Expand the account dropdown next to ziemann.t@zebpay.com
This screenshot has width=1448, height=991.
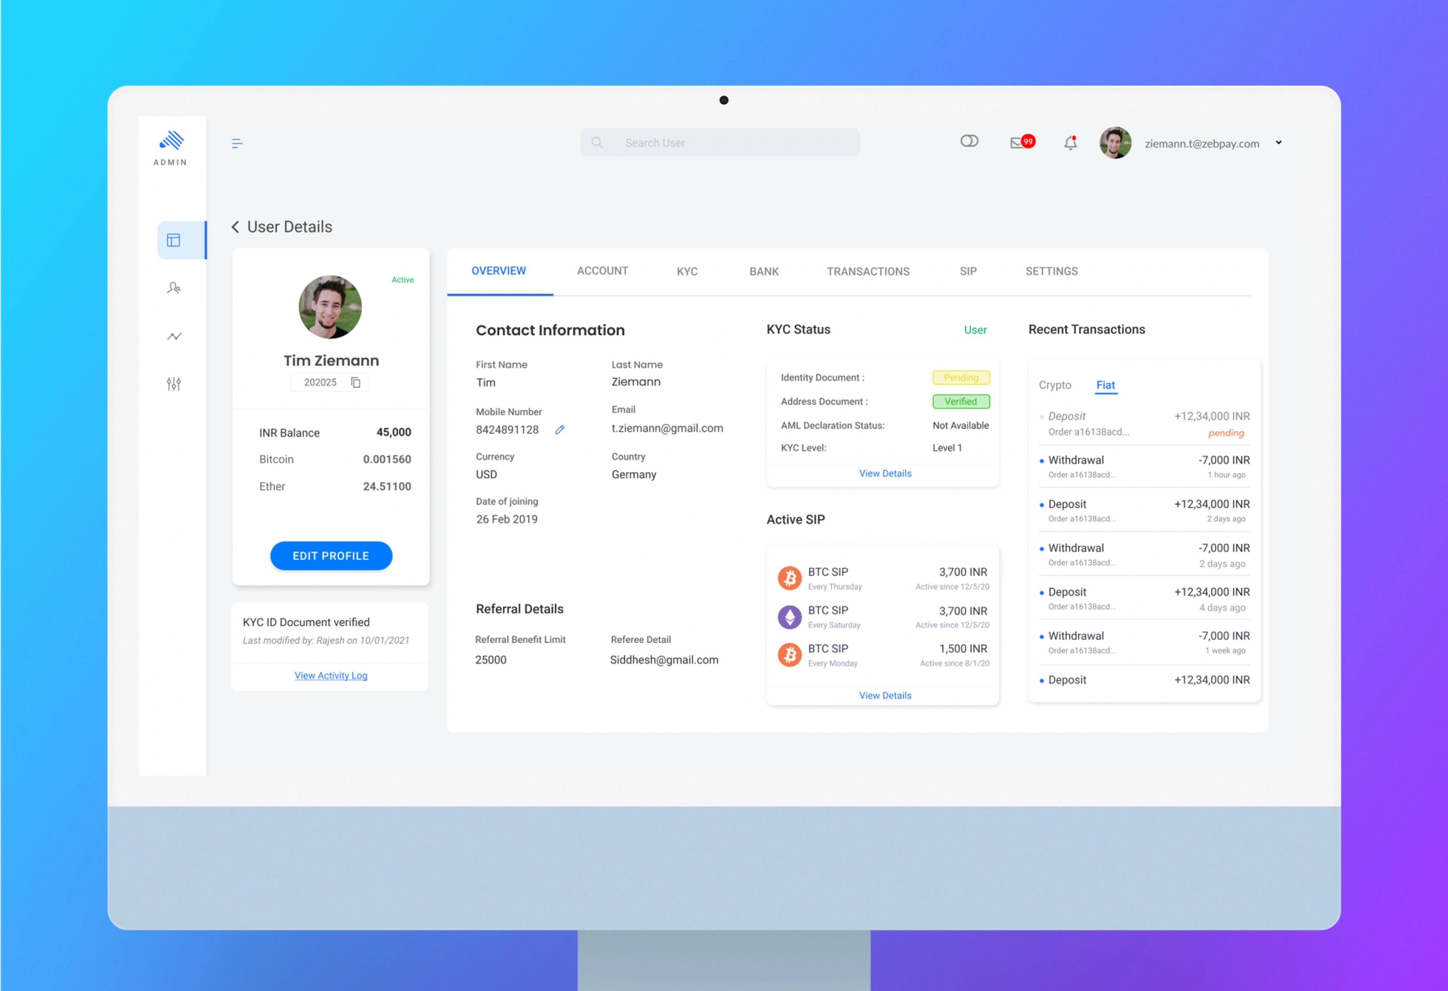click(x=1279, y=143)
